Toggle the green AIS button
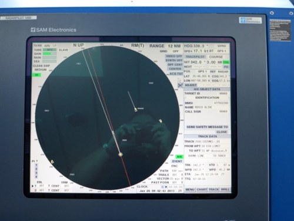Screen dimensions: 294x221 179,157
